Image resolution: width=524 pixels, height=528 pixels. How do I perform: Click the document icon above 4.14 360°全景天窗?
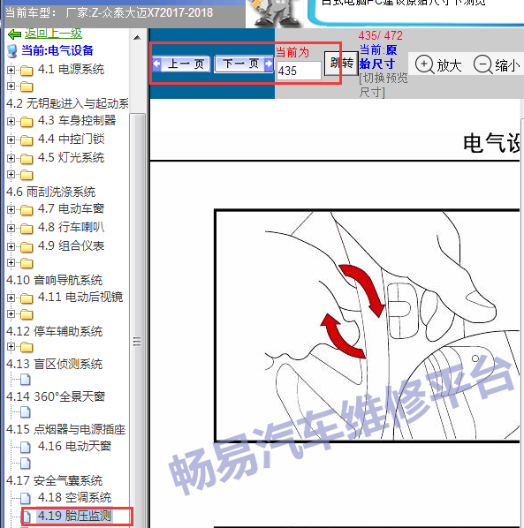point(26,380)
